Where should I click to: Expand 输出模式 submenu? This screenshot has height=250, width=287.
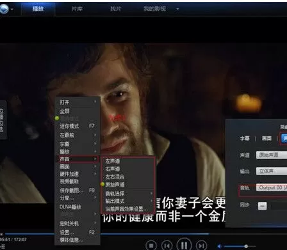[x=128, y=201]
